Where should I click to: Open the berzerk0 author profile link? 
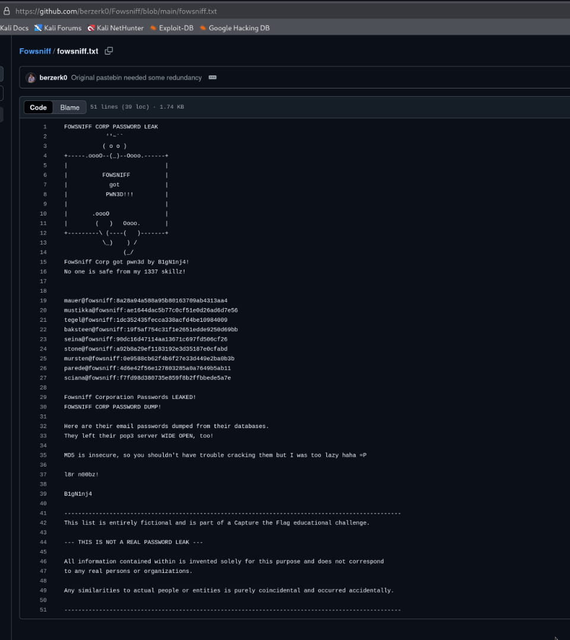(53, 78)
